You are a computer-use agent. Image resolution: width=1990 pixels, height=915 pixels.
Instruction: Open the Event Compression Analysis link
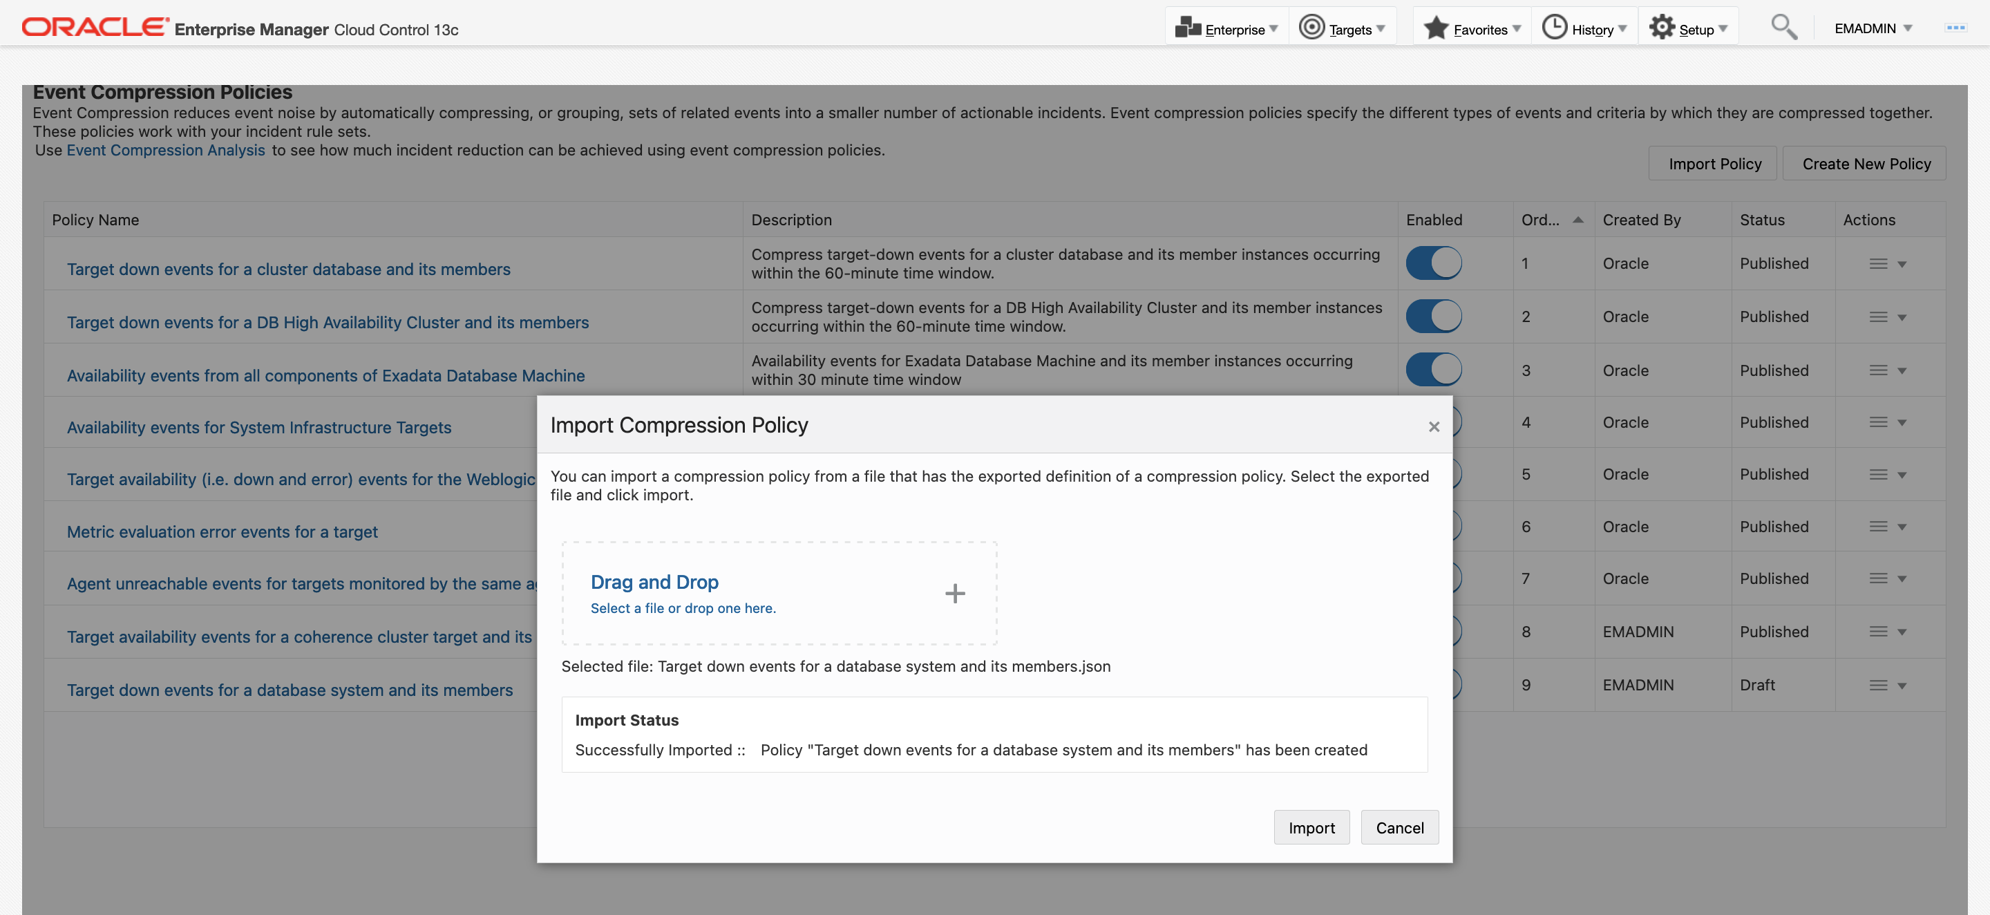tap(165, 150)
